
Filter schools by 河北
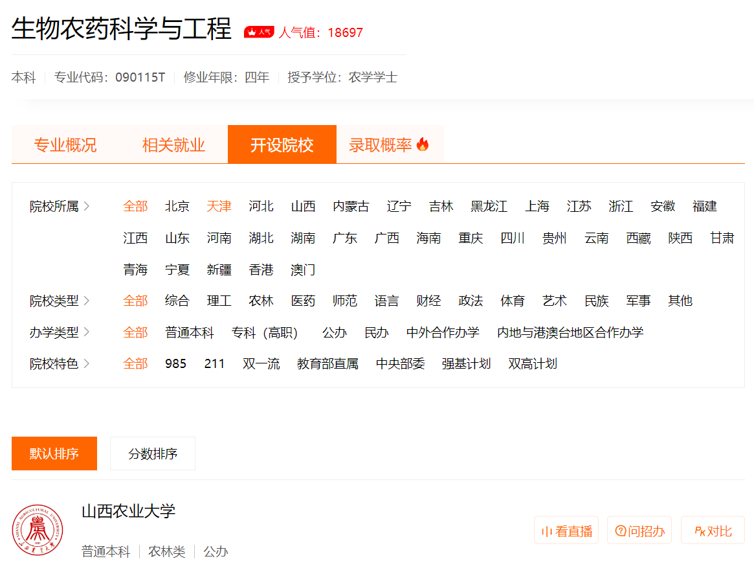[261, 206]
